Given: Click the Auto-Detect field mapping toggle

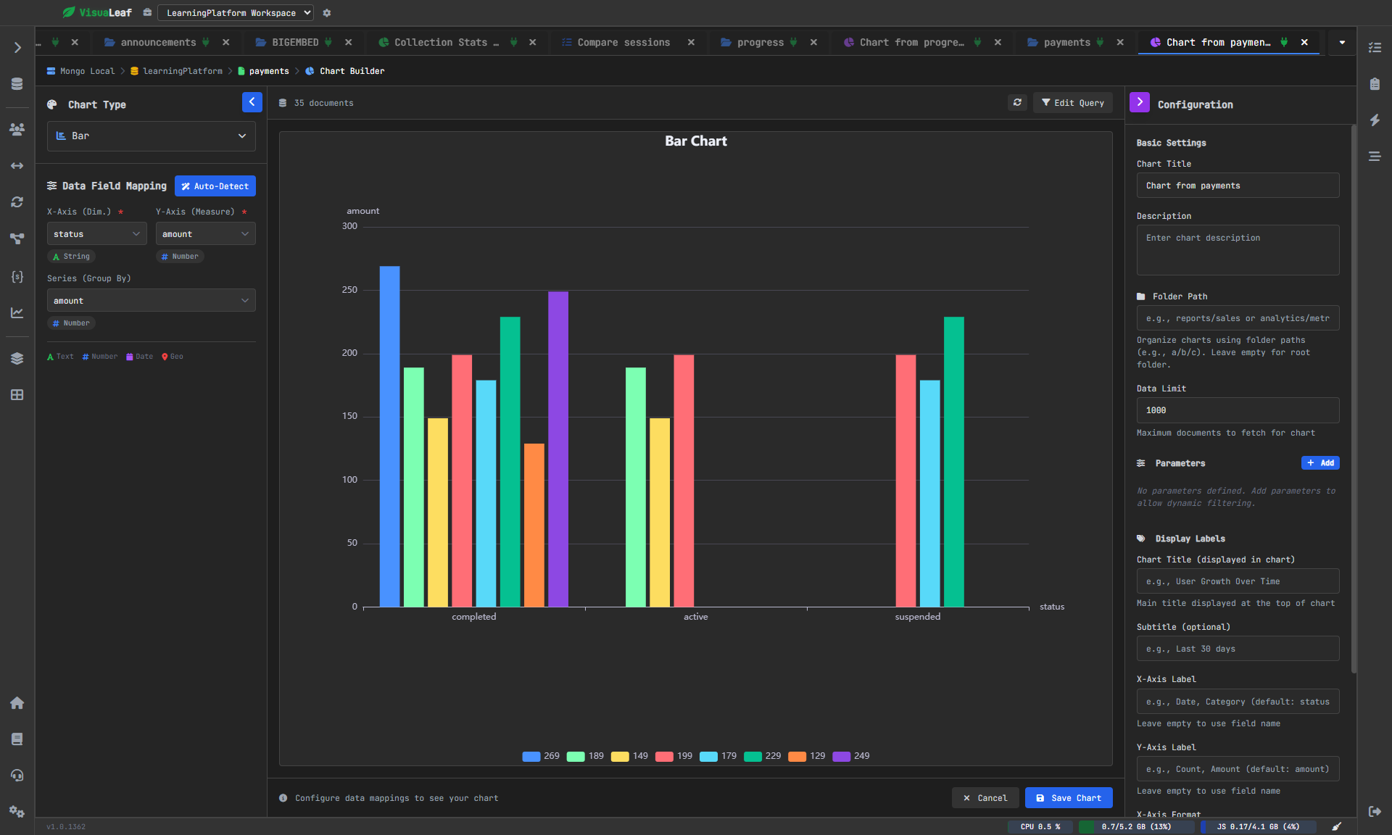Looking at the screenshot, I should (215, 186).
